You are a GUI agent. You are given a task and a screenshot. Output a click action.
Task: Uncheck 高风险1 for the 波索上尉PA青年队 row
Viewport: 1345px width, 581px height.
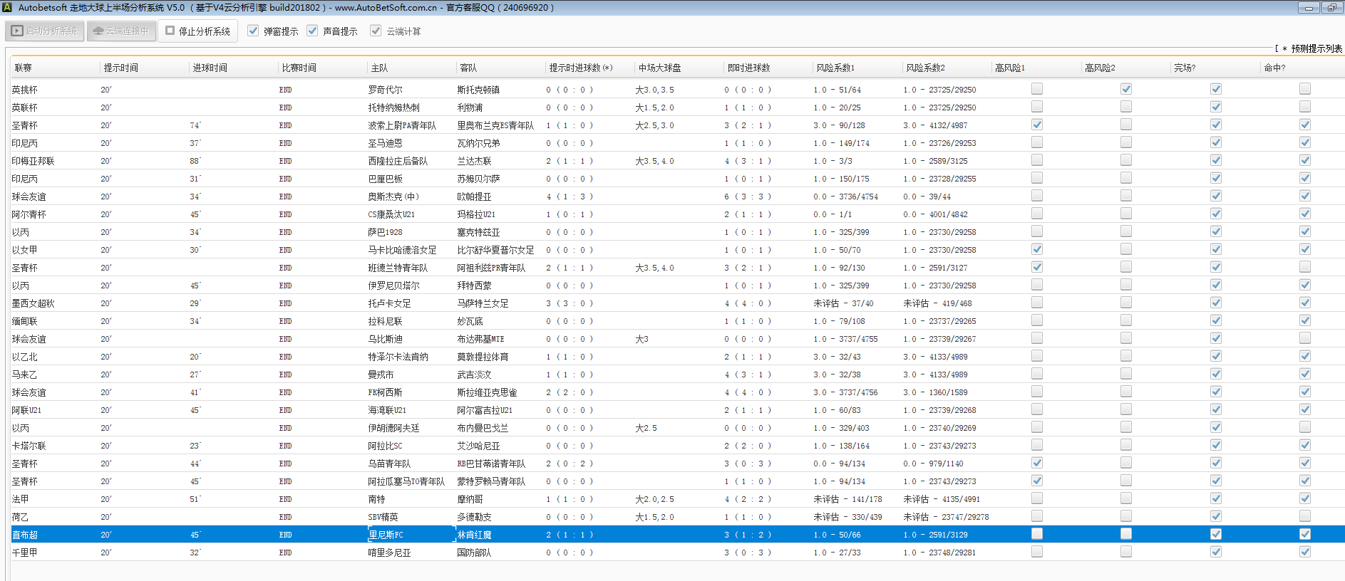point(1037,125)
